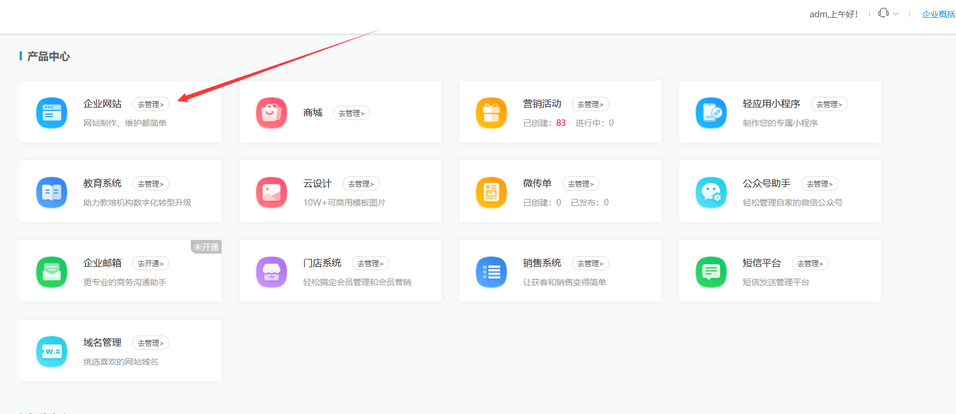Click description 轻松管理自家的微信公众号

[793, 203]
